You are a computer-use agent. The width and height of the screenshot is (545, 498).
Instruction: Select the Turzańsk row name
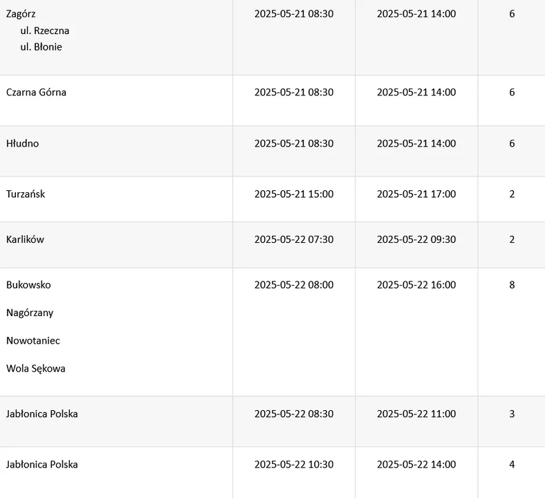(x=26, y=194)
